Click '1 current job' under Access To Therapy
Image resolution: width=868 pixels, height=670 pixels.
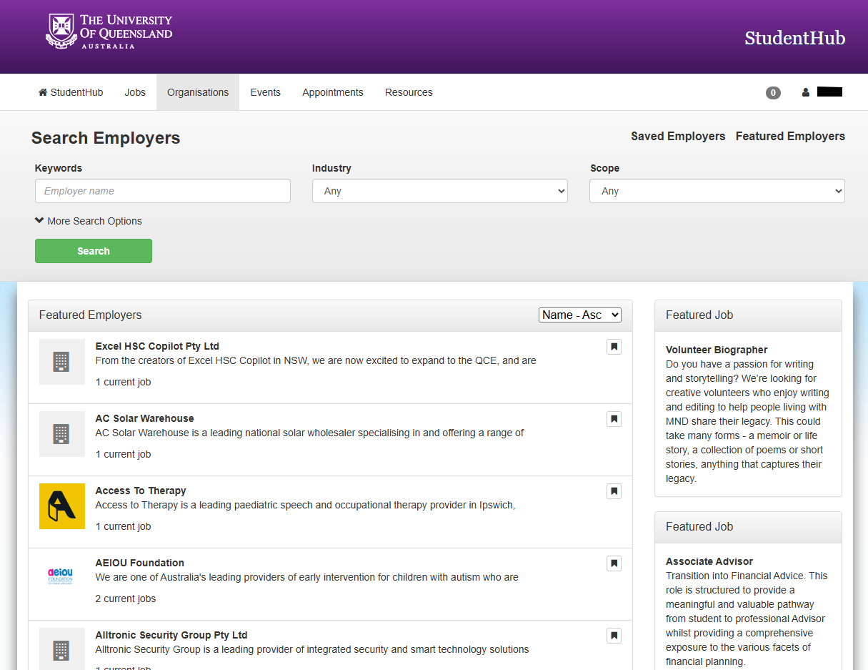[x=124, y=526]
